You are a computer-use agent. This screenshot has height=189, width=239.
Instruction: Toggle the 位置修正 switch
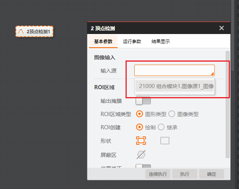143,167
